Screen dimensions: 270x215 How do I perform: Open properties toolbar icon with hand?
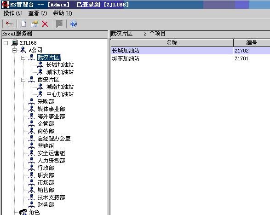tap(34, 24)
